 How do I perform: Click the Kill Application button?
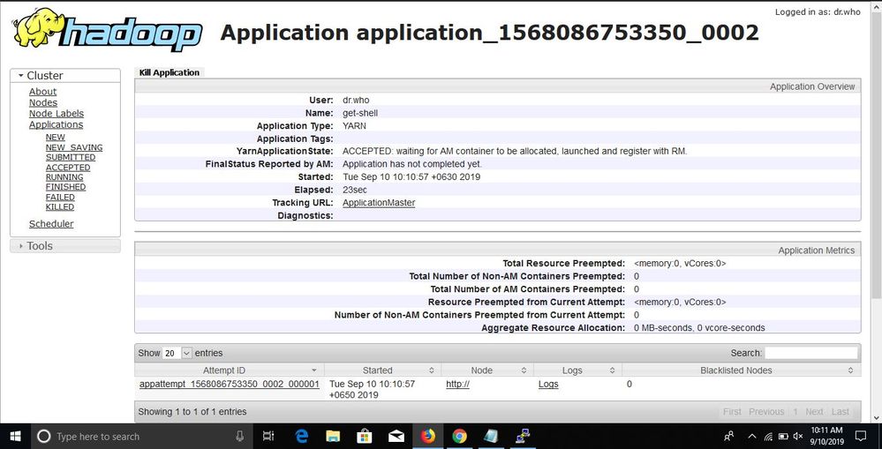[x=170, y=72]
